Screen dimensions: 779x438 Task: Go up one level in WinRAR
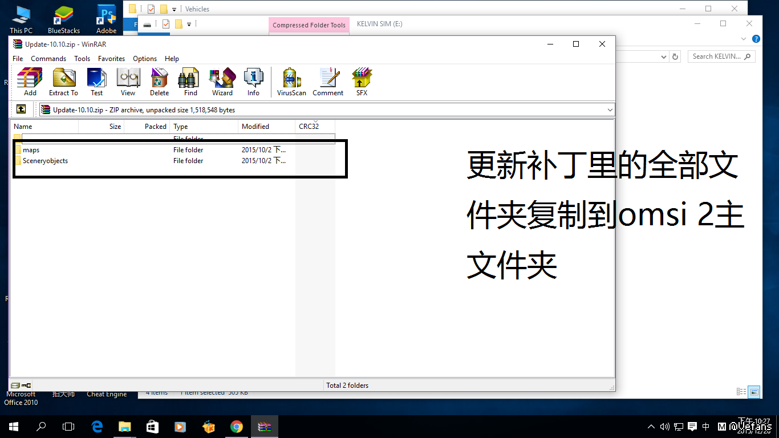(21, 109)
